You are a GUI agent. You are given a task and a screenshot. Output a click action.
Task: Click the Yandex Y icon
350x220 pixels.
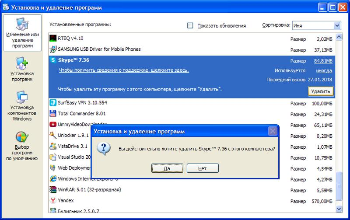[x=53, y=200]
